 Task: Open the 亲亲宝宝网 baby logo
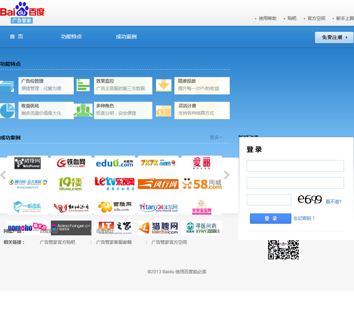click(202, 207)
